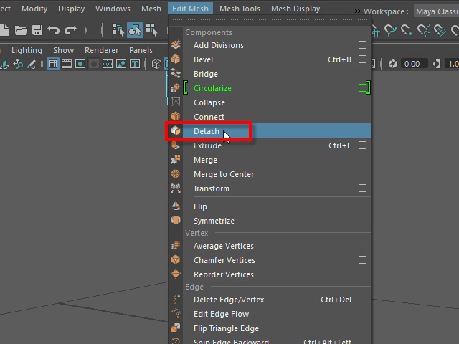This screenshot has width=459, height=344.
Task: Click the film gate icon in panel toolbar
Action: pyautogui.click(x=66, y=64)
